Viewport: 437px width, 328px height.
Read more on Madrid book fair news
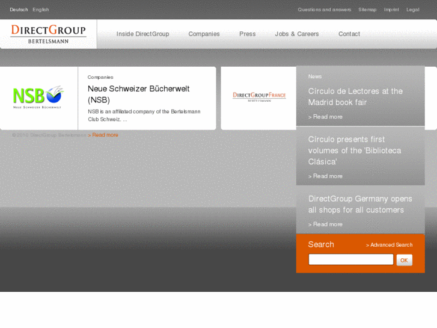pyautogui.click(x=325, y=117)
